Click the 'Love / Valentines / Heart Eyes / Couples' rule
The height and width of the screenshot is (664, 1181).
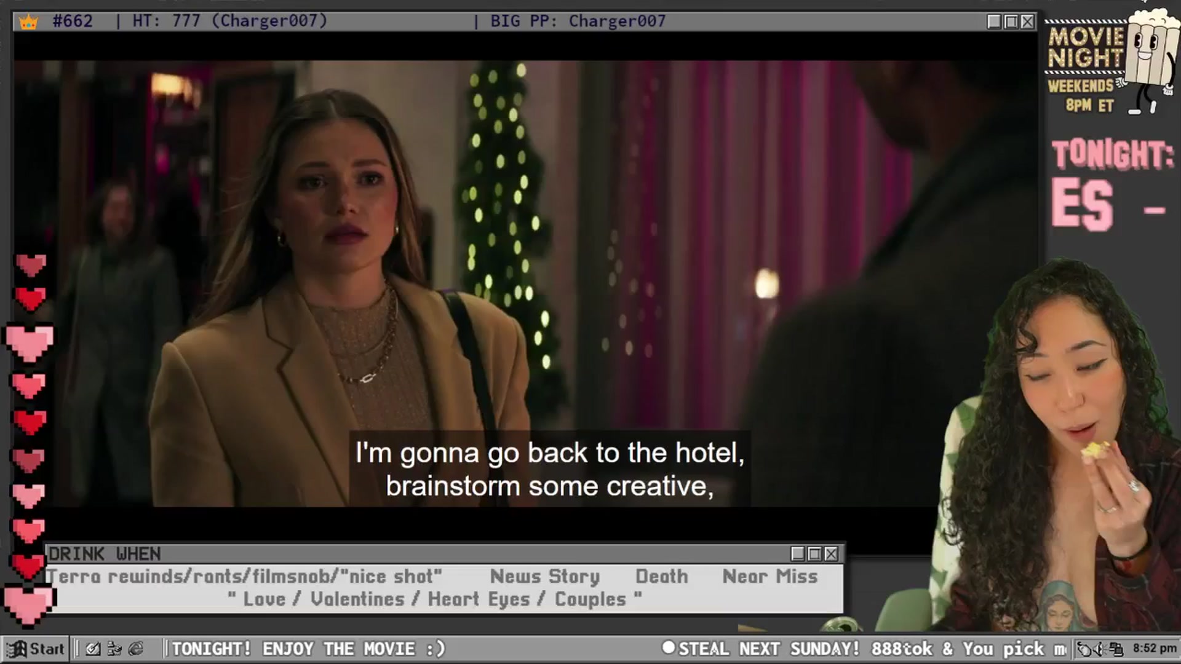(x=435, y=599)
